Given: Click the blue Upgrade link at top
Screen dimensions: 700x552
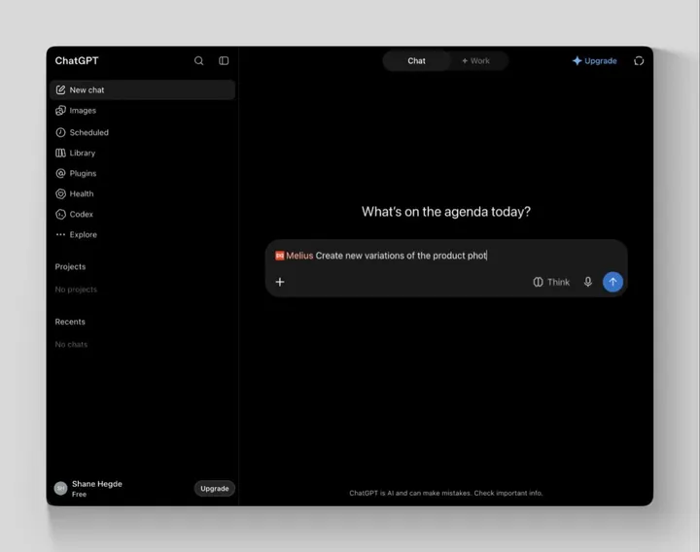Looking at the screenshot, I should click(595, 60).
